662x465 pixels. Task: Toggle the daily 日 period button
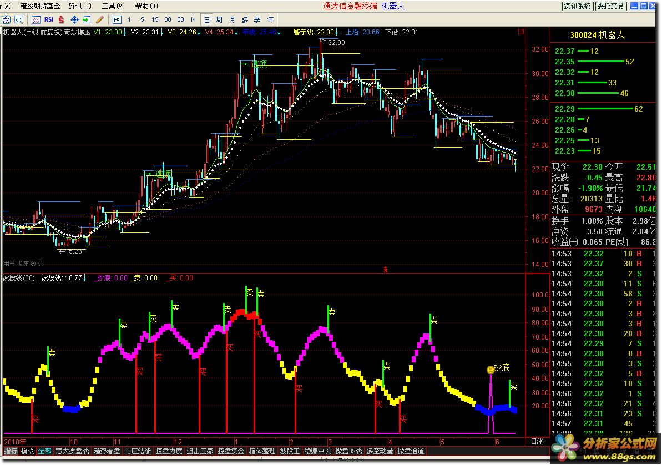coord(207,20)
